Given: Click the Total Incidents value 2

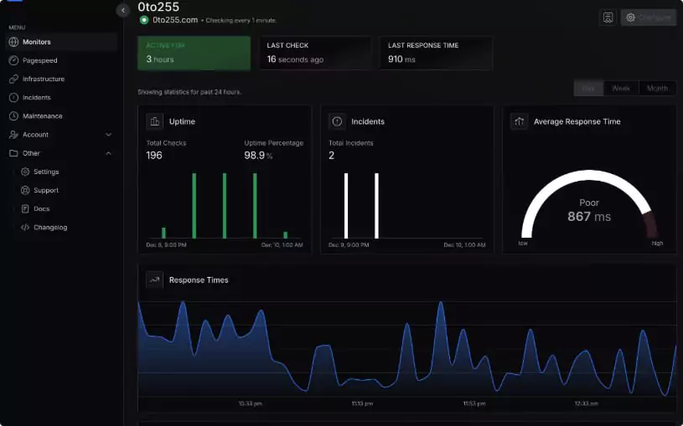Looking at the screenshot, I should pos(332,156).
